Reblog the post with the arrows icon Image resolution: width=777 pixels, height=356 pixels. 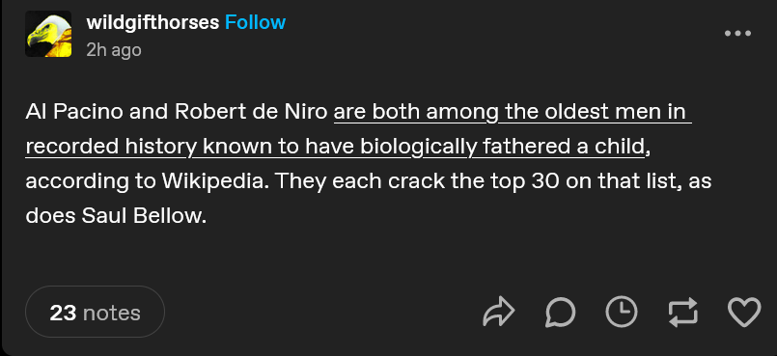(x=682, y=313)
